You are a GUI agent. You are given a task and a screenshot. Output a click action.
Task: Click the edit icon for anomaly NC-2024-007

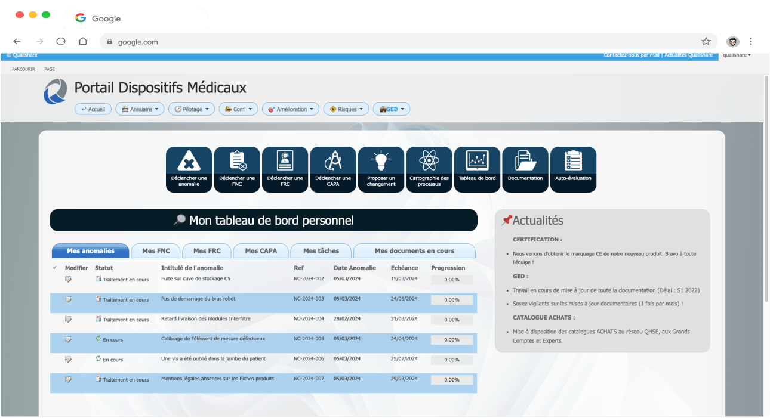coord(67,379)
